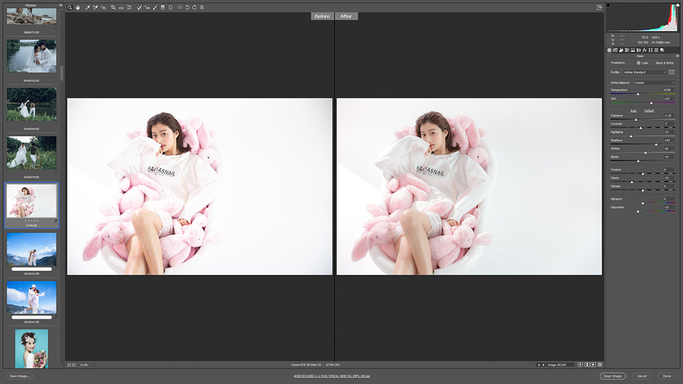Screen dimensions: 683x384
Task: Switch to the Detail panel tab
Action: 621,50
